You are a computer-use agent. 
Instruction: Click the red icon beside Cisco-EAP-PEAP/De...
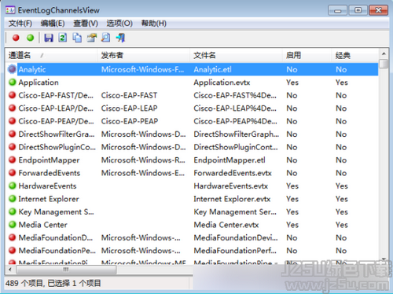click(13, 121)
